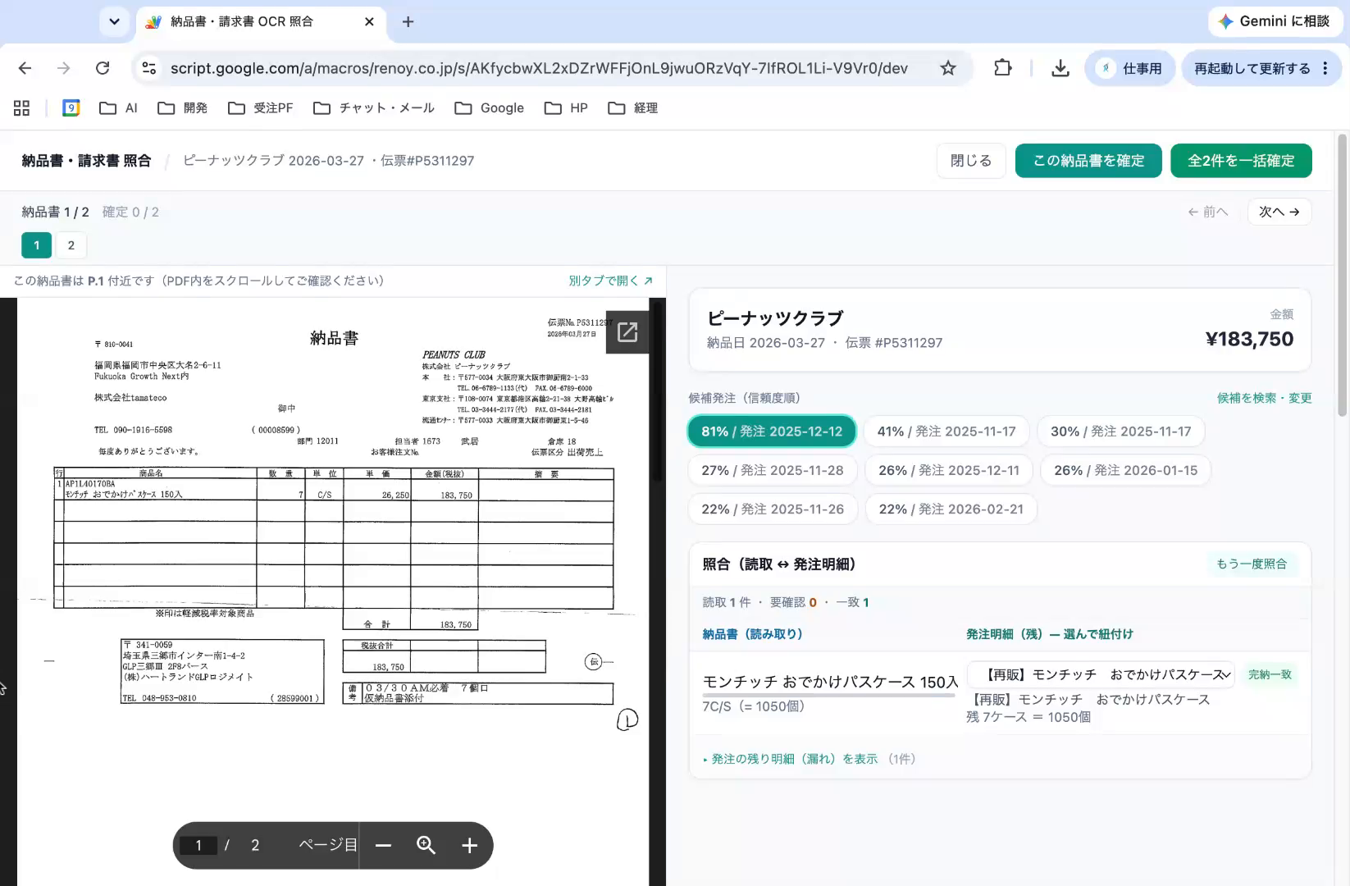The image size is (1350, 886).
Task: Open the Google Calendar bookmark
Action: pyautogui.click(x=71, y=107)
